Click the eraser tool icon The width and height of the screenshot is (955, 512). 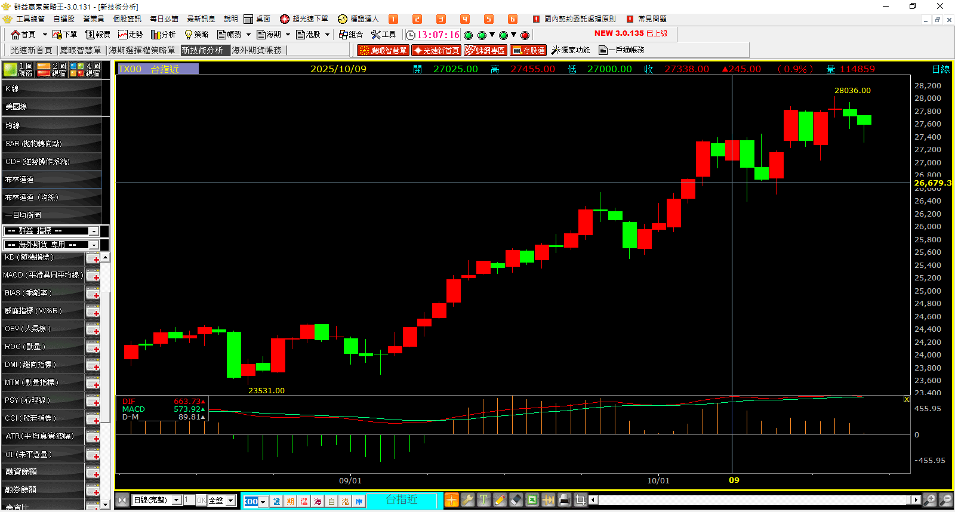(x=516, y=500)
